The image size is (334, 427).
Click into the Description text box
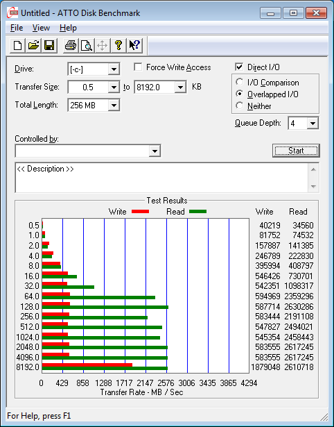tap(162, 178)
